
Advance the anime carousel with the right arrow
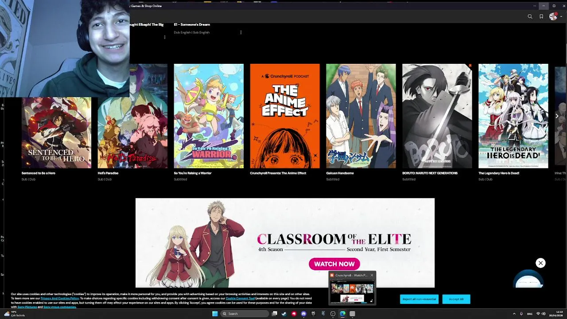557,116
